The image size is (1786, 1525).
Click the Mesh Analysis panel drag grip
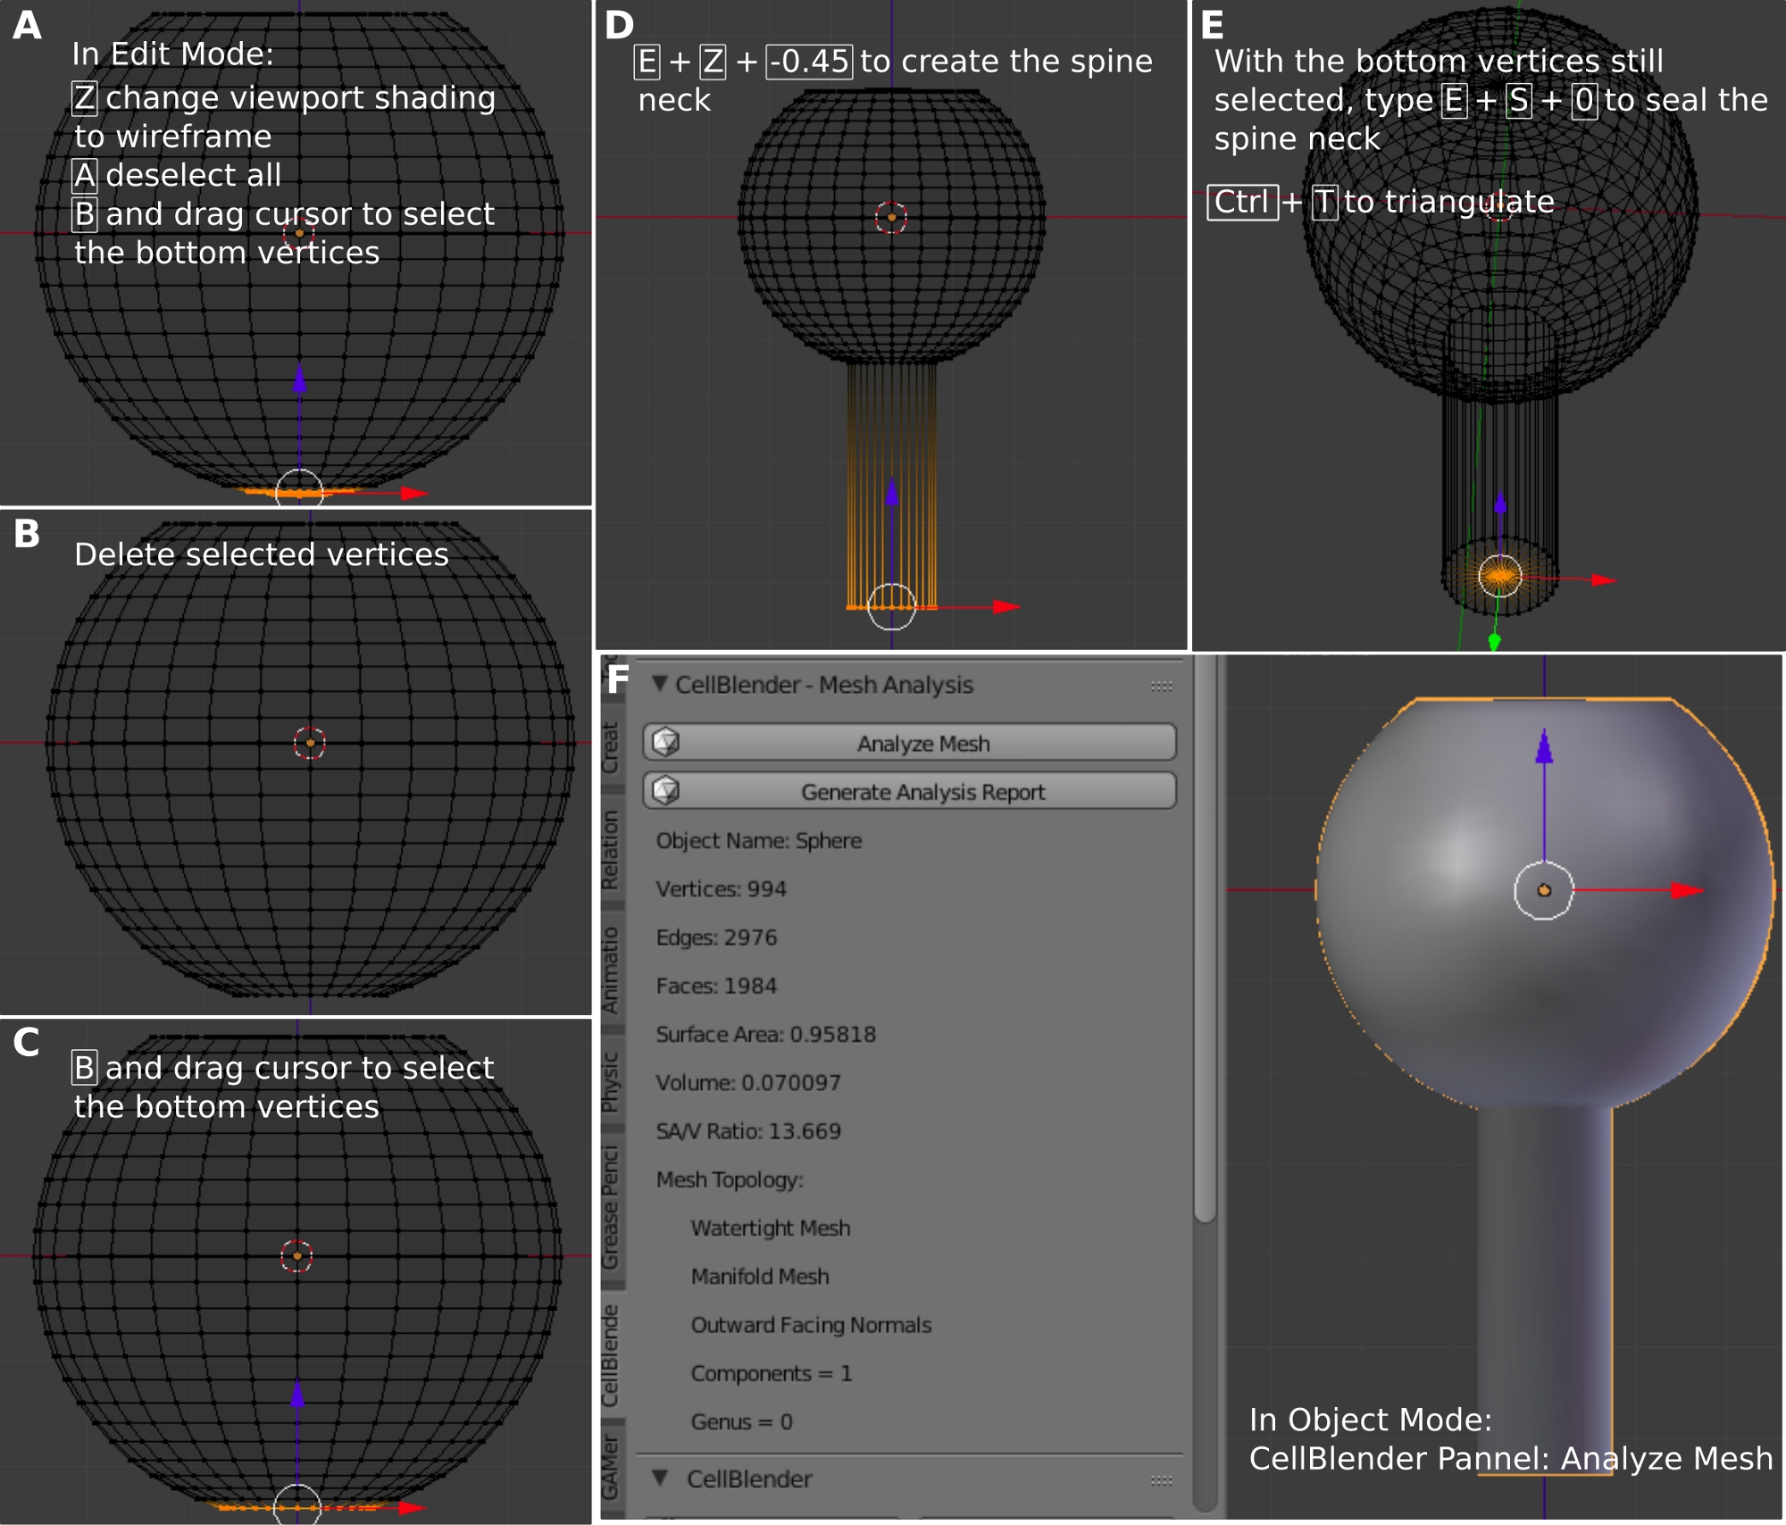click(1161, 686)
